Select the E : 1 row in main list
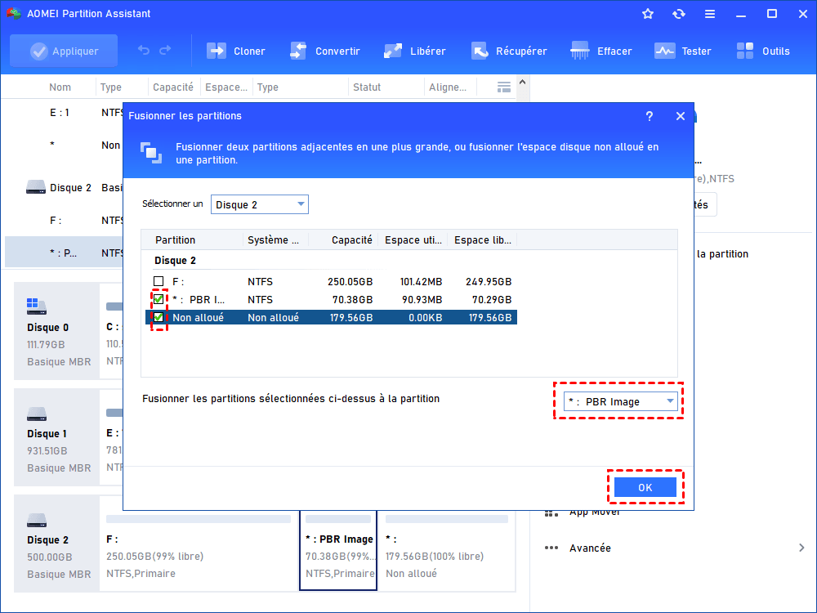Image resolution: width=817 pixels, height=613 pixels. click(63, 113)
